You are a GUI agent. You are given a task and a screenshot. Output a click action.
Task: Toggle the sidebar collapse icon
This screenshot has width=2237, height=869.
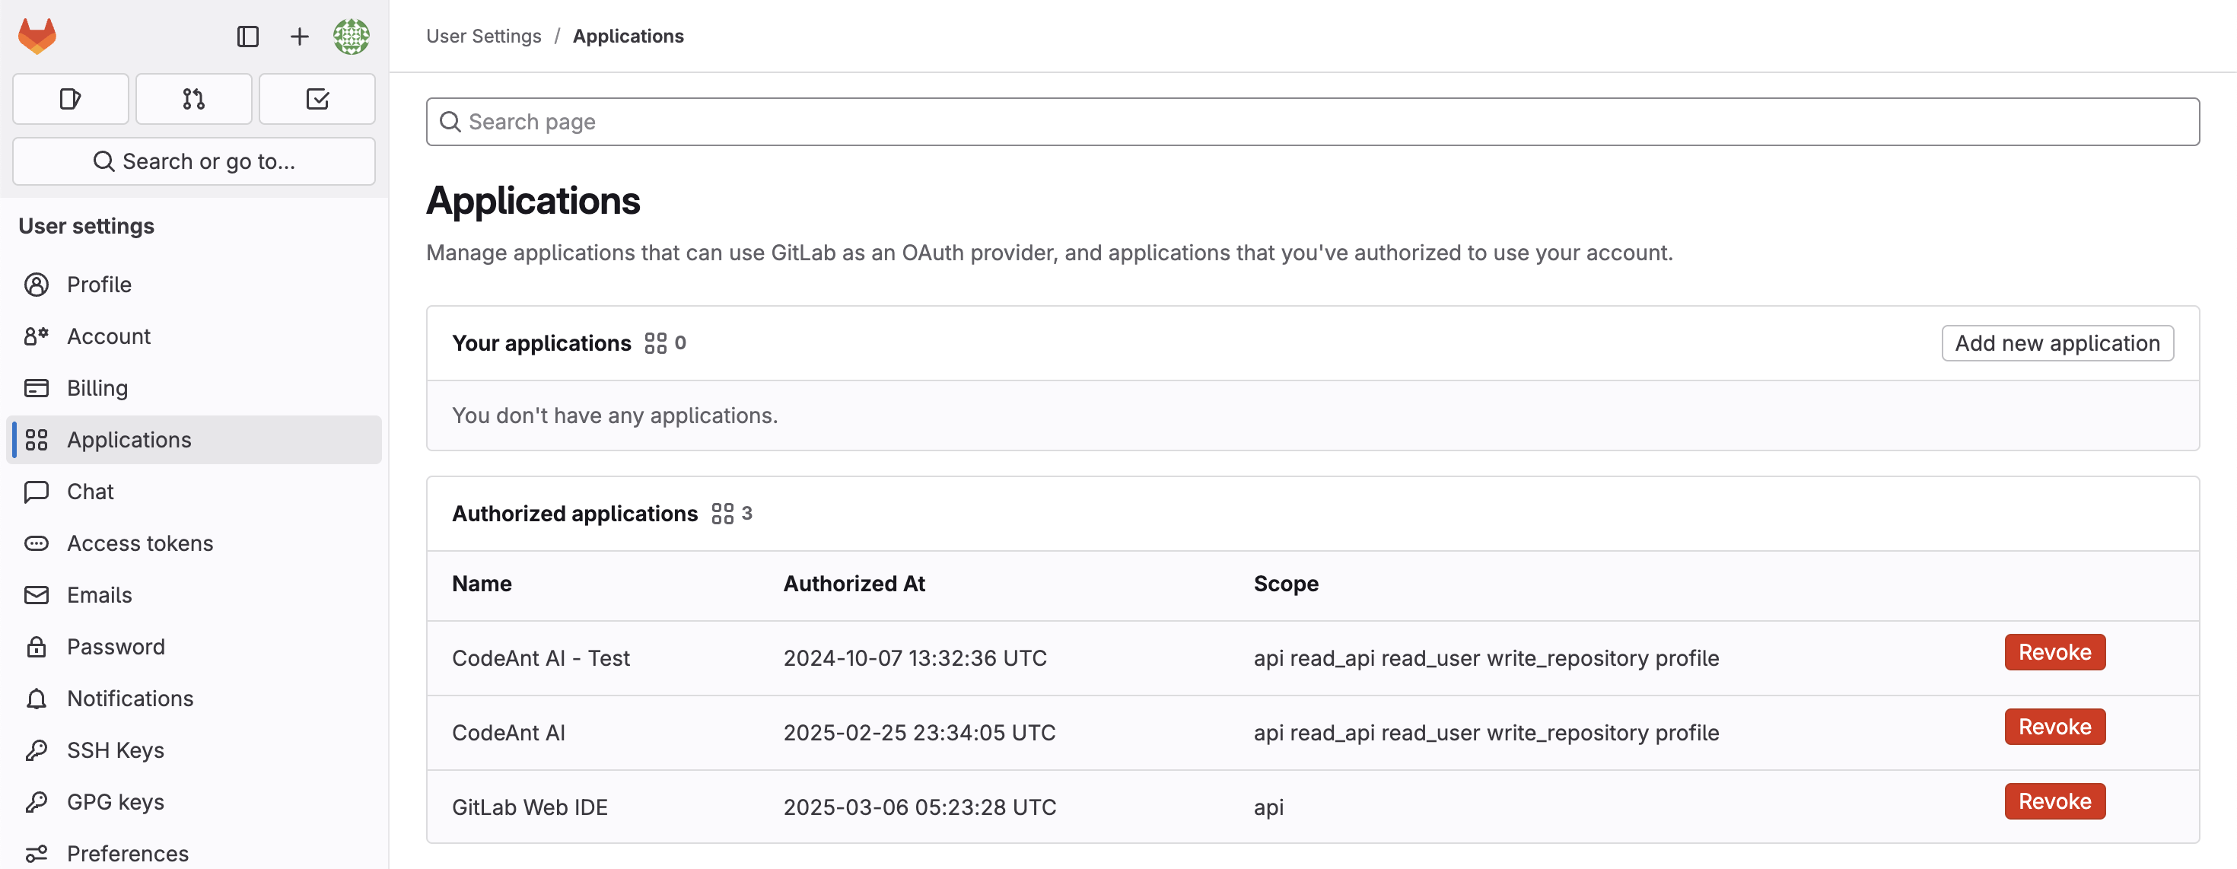(247, 37)
